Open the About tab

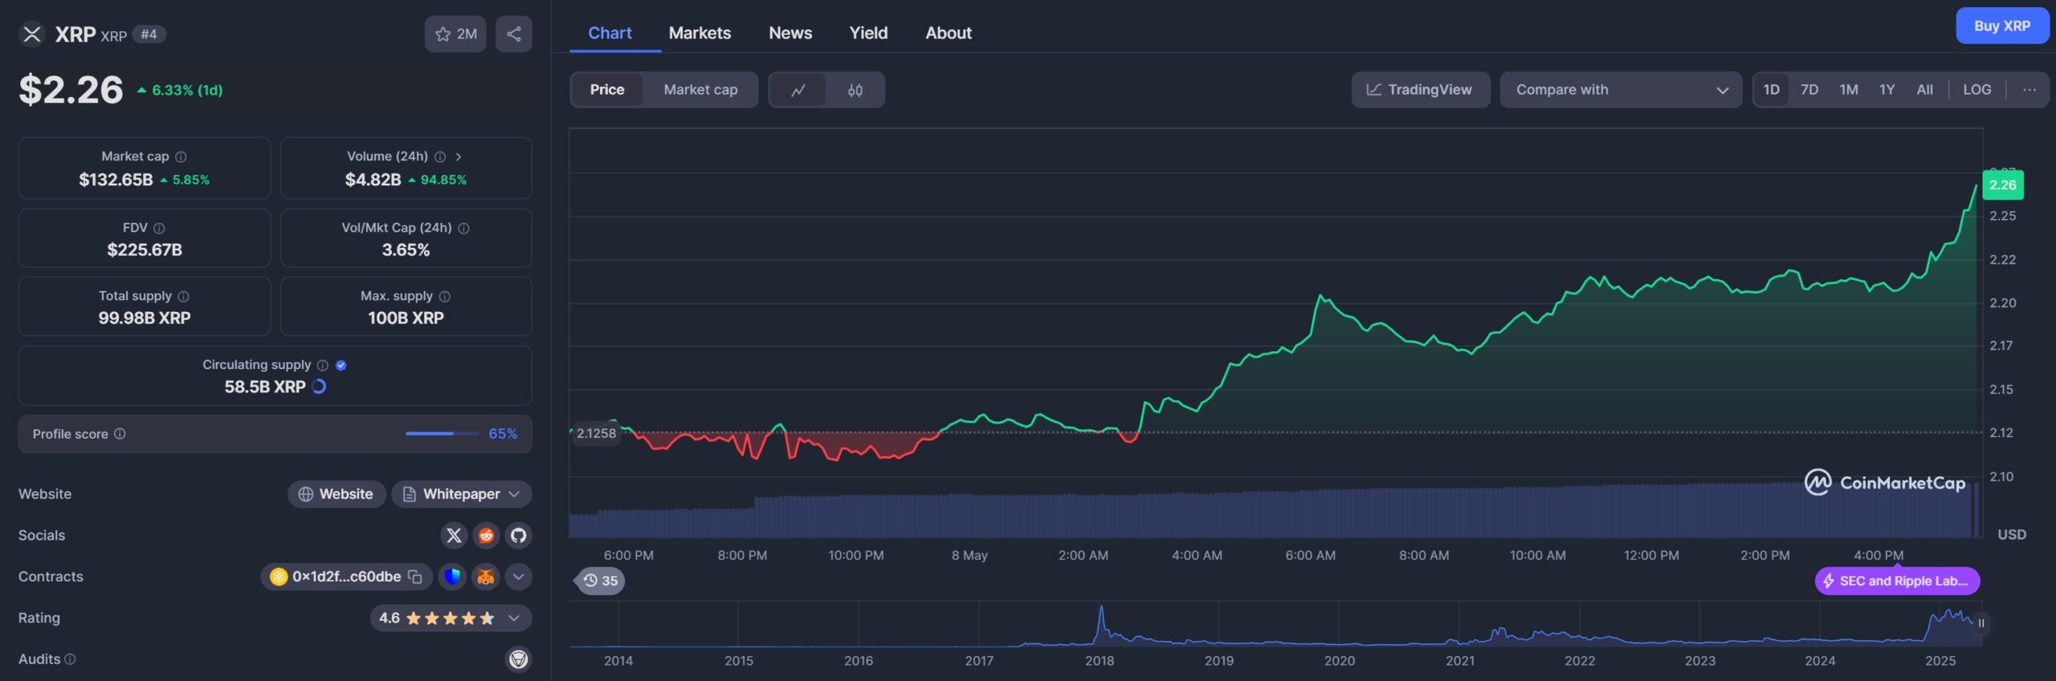click(948, 33)
